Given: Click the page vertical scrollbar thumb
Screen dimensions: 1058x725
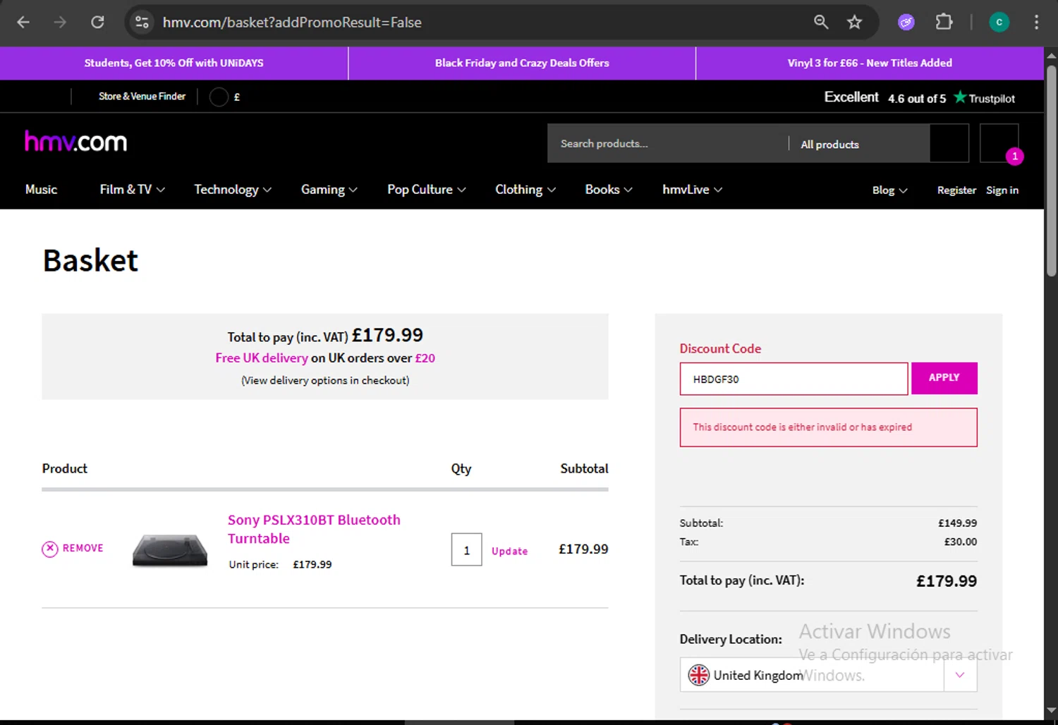Looking at the screenshot, I should (x=1051, y=169).
